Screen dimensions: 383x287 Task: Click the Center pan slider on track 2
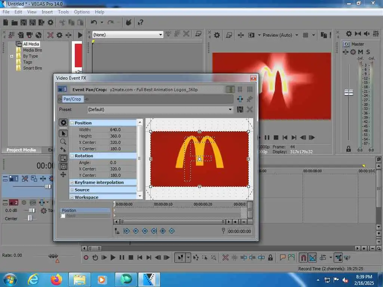tap(30, 218)
